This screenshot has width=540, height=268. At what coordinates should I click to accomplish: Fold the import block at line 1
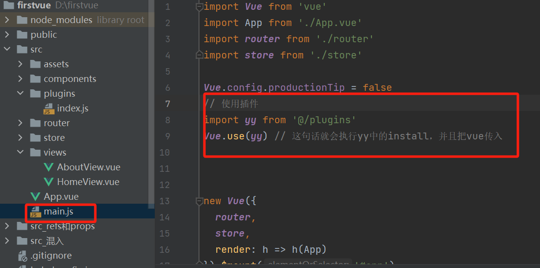[x=199, y=7]
